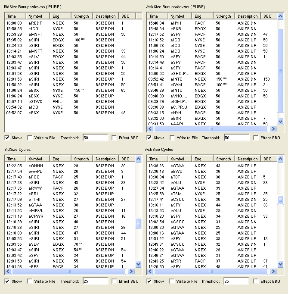
Task: Sort BidSize Runups/downs by Symbol column
Action: coord(38,16)
